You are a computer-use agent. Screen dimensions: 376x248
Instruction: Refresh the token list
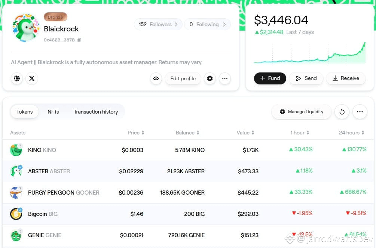pos(342,112)
